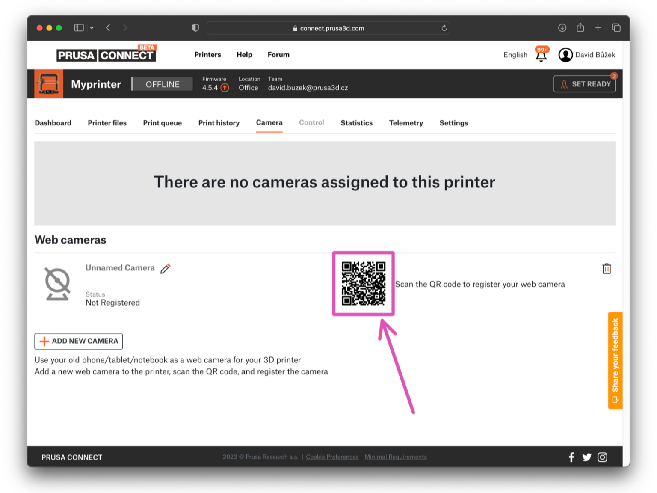Image resolution: width=657 pixels, height=493 pixels.
Task: Delete the Unnamed Camera using the trash icon
Action: 606,269
